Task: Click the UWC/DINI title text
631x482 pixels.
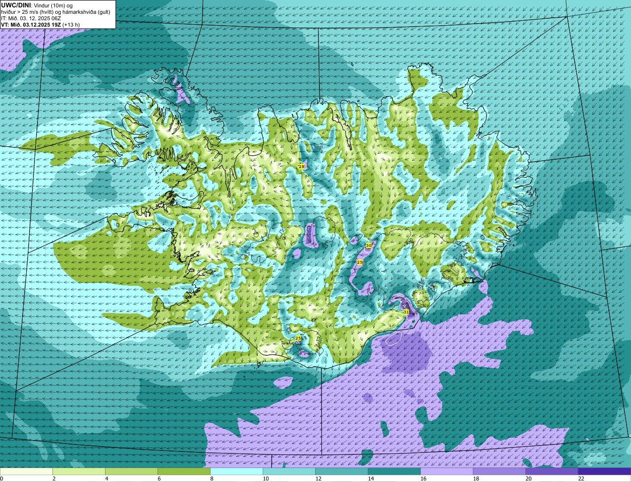Action: (16, 5)
